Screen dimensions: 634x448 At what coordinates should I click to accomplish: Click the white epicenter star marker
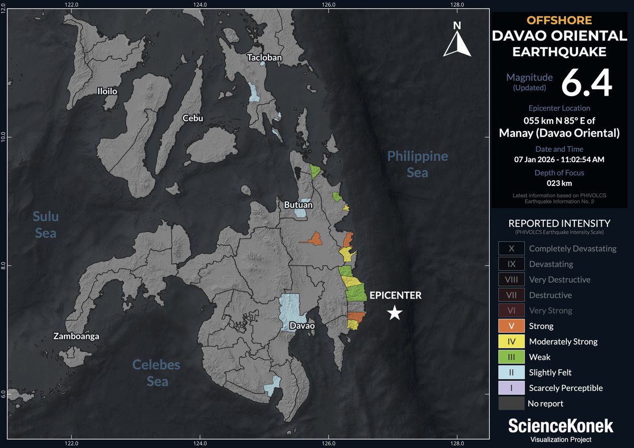[x=395, y=313]
